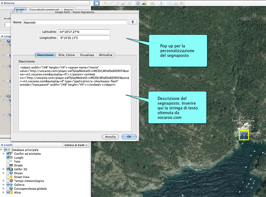This screenshot has width=266, height=197.
Task: Choose placemark icon button beside Nome field
Action: click(133, 22)
